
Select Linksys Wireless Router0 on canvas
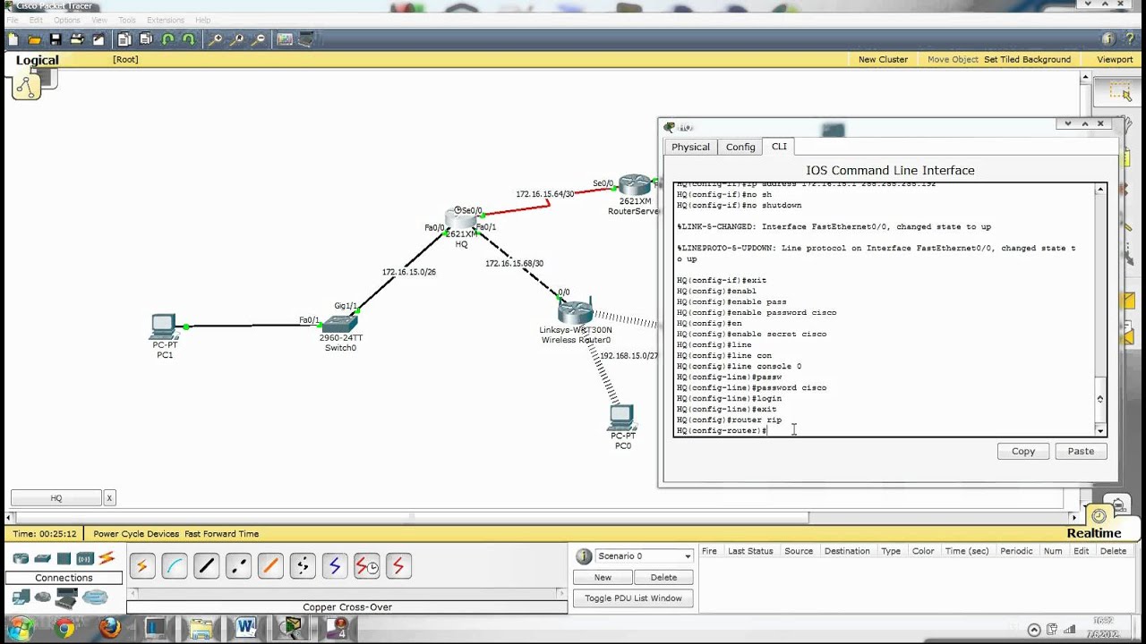[575, 312]
